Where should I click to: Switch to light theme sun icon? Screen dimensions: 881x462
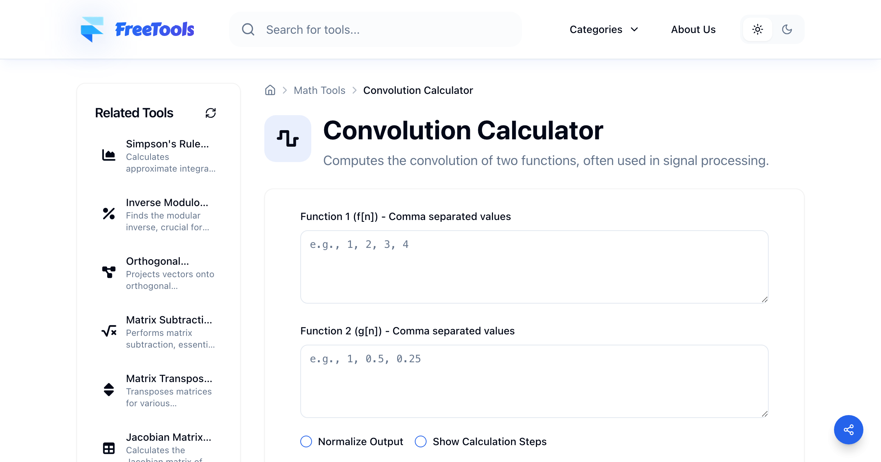(x=758, y=29)
